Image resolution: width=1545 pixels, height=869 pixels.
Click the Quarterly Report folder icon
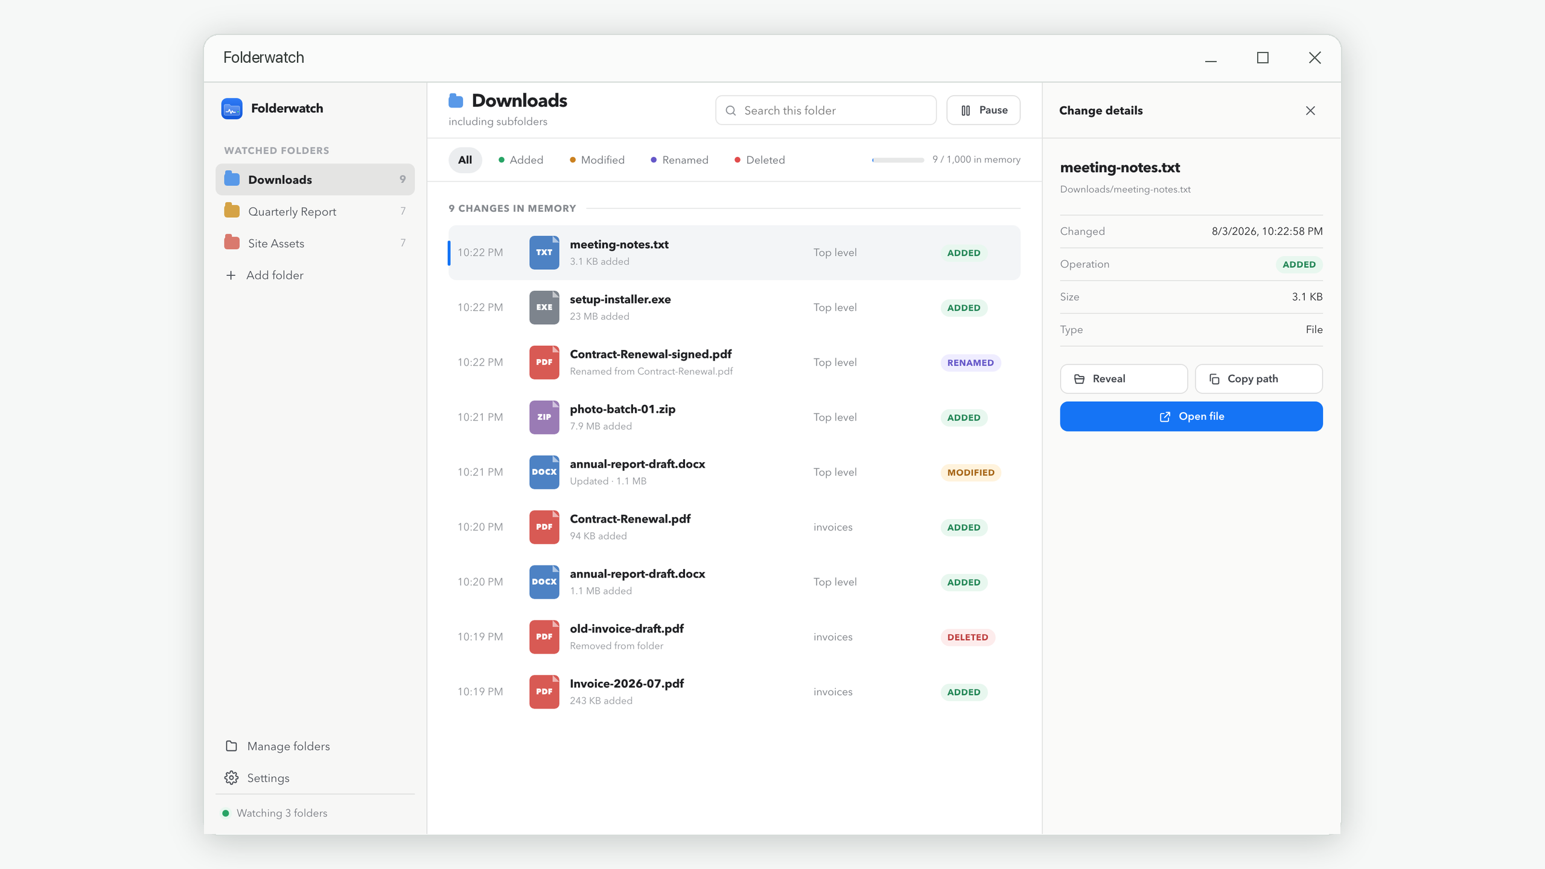(232, 211)
